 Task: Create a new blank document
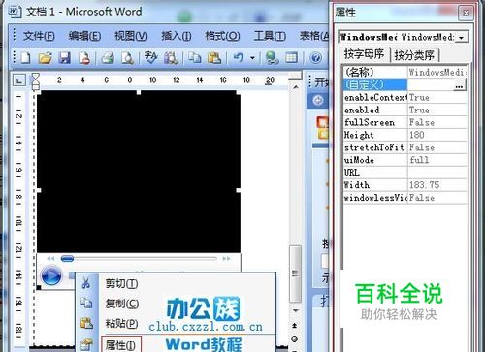click(x=26, y=58)
